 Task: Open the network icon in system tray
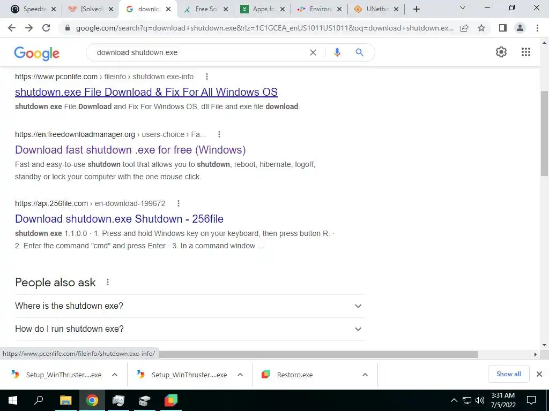pyautogui.click(x=467, y=400)
